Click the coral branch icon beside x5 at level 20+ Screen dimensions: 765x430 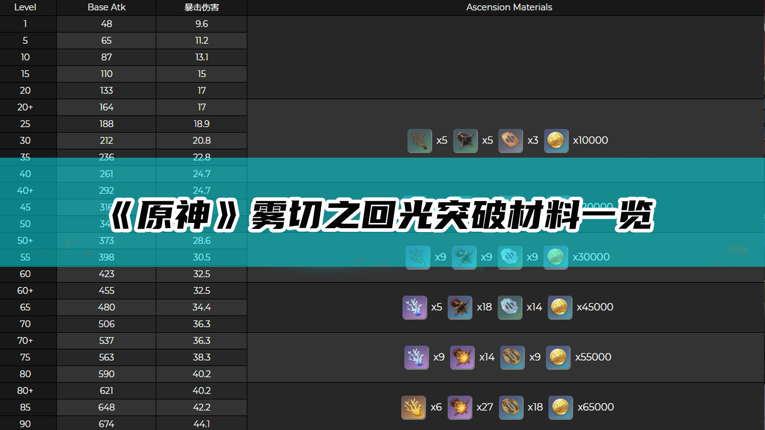pyautogui.click(x=420, y=141)
